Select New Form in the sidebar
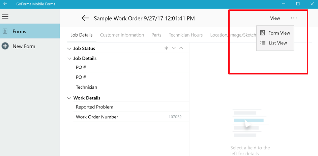Image resolution: width=318 pixels, height=156 pixels. pos(30,46)
